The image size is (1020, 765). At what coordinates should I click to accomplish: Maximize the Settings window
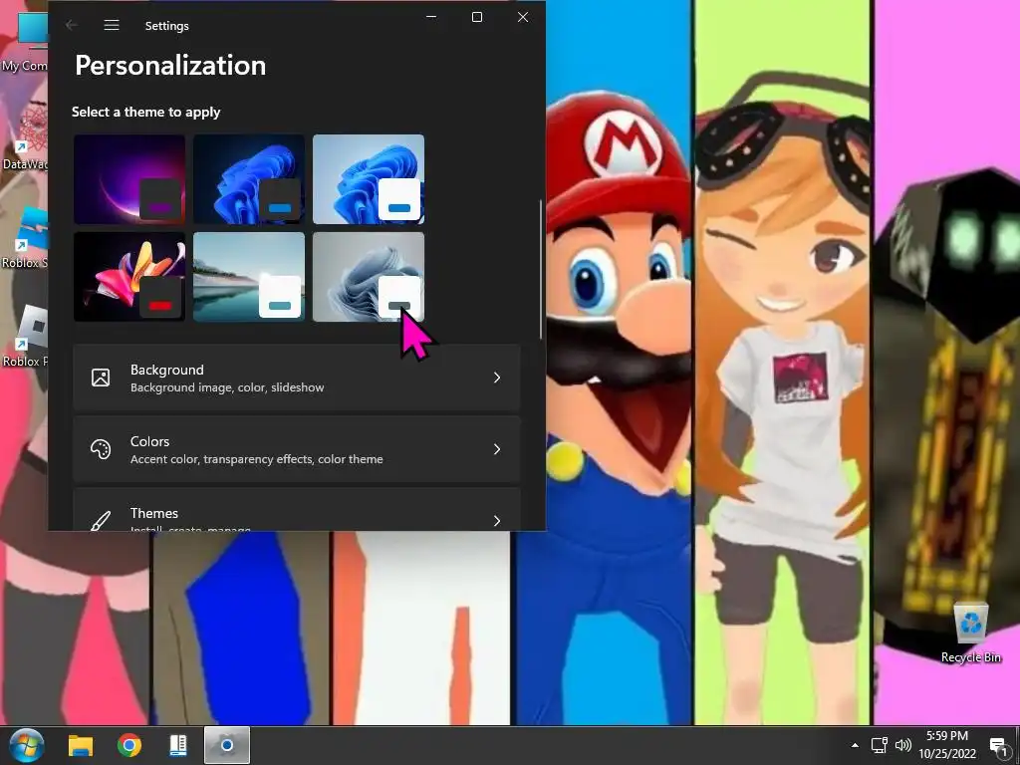(477, 17)
